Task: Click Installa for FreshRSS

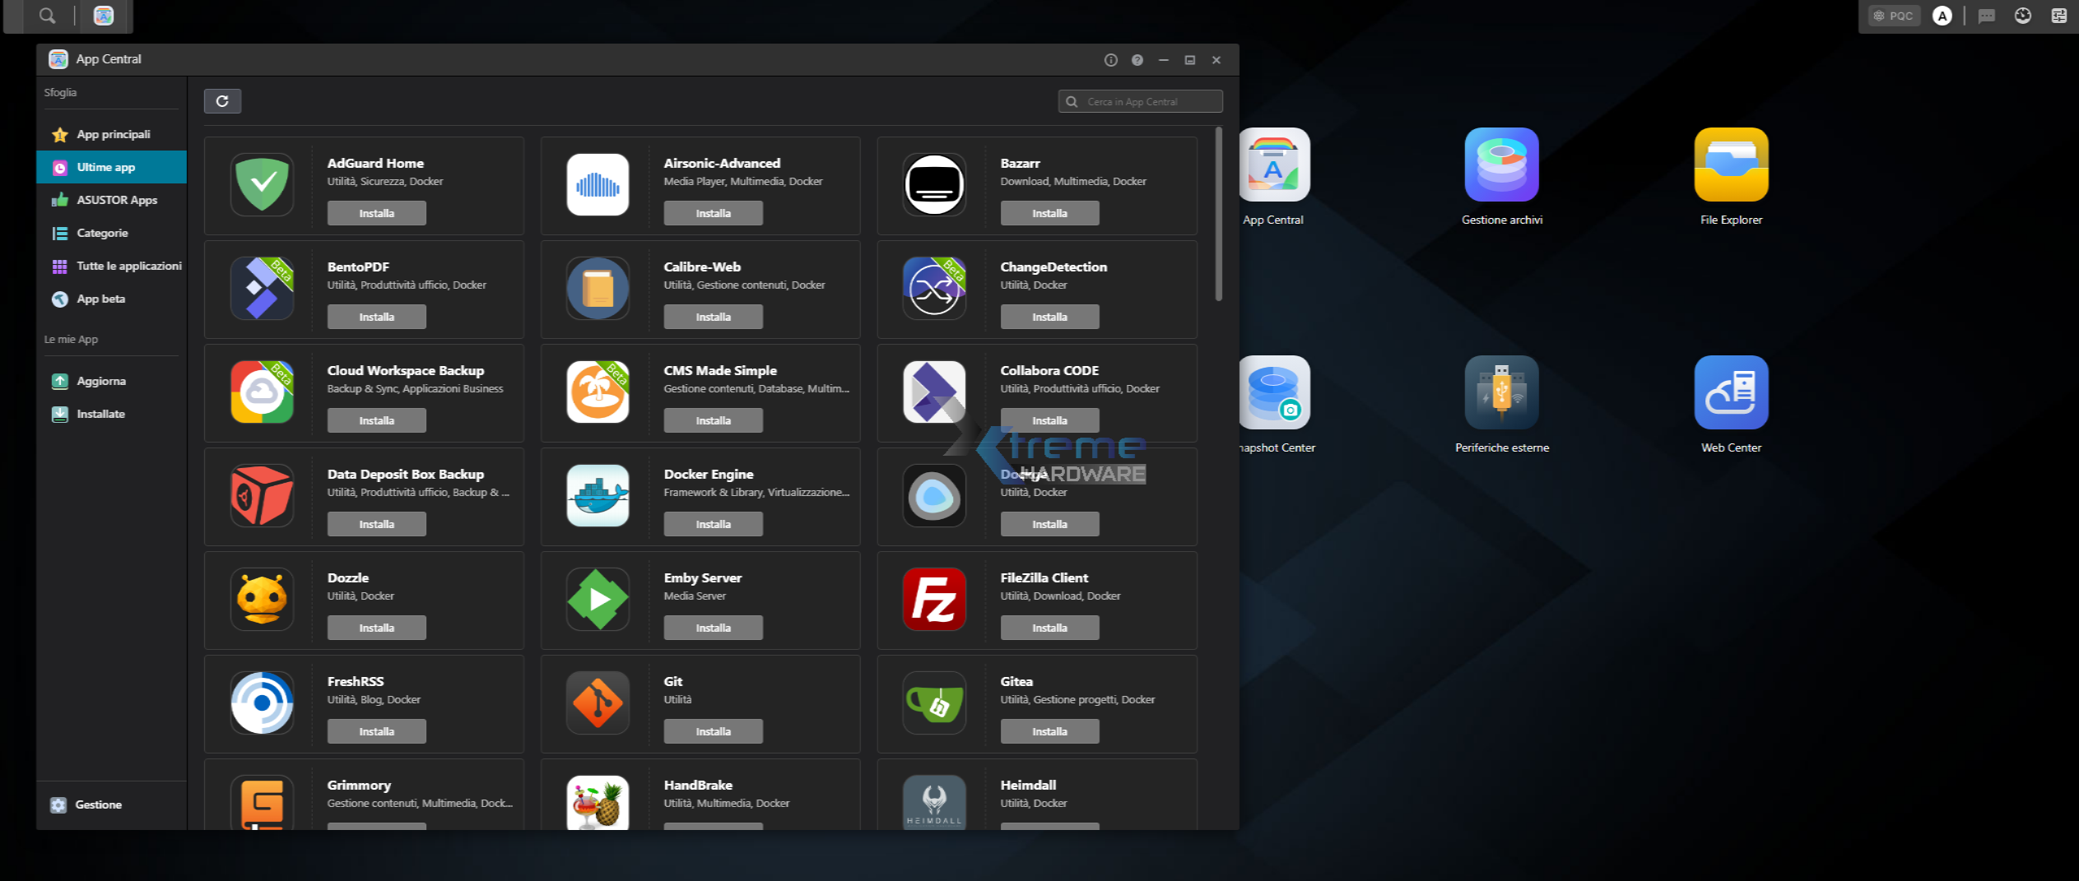Action: coord(377,731)
